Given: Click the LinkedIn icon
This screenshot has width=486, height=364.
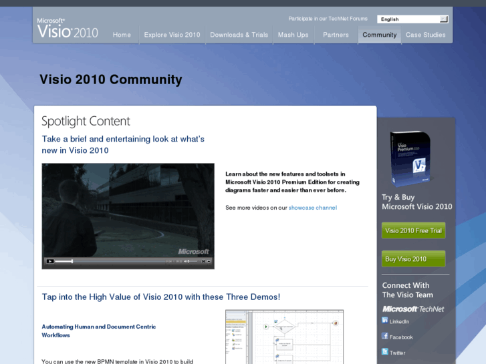Looking at the screenshot, I should 385,321.
